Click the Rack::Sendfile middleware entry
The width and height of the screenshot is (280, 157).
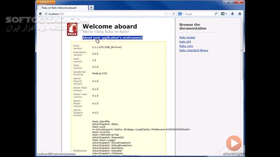(101, 121)
